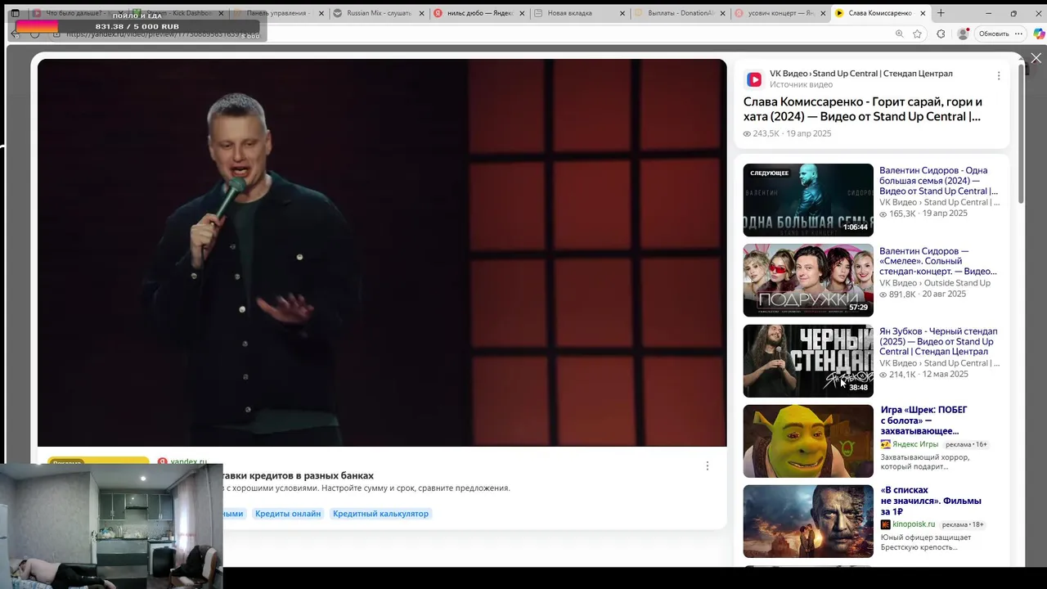The width and height of the screenshot is (1047, 589).
Task: Click VK Видео › Stand Up Central source link
Action: point(861,74)
